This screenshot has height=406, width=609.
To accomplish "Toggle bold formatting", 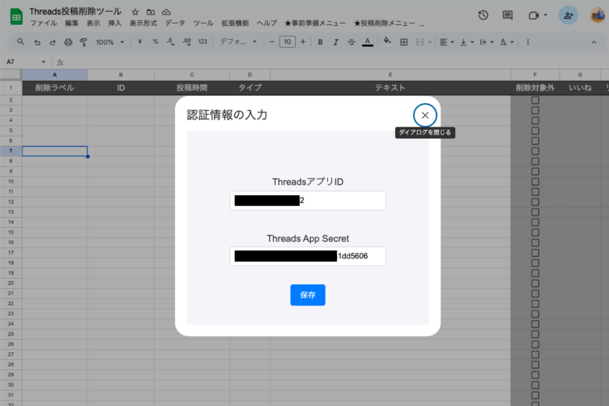I will coord(320,42).
